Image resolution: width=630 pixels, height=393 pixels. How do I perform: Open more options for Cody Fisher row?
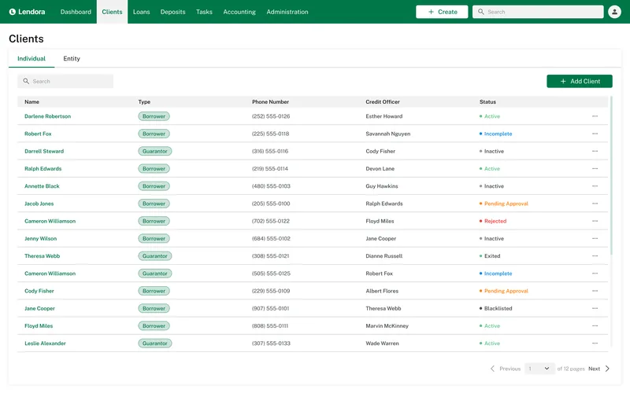595,291
